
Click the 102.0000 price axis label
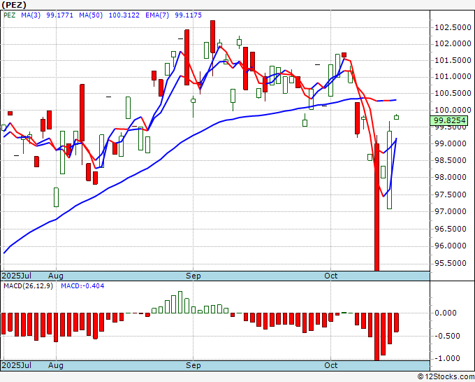point(453,44)
